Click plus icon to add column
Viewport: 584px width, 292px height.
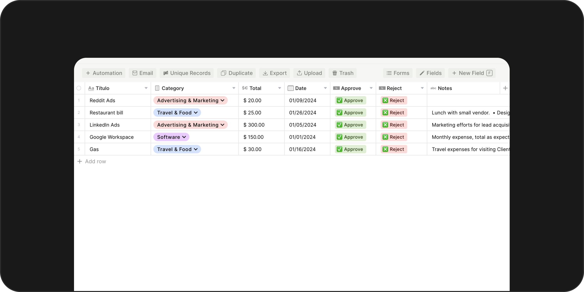point(505,88)
